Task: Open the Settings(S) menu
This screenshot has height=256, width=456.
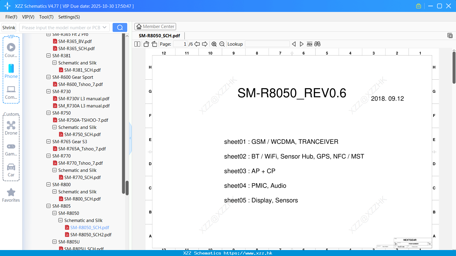Action: pyautogui.click(x=69, y=17)
